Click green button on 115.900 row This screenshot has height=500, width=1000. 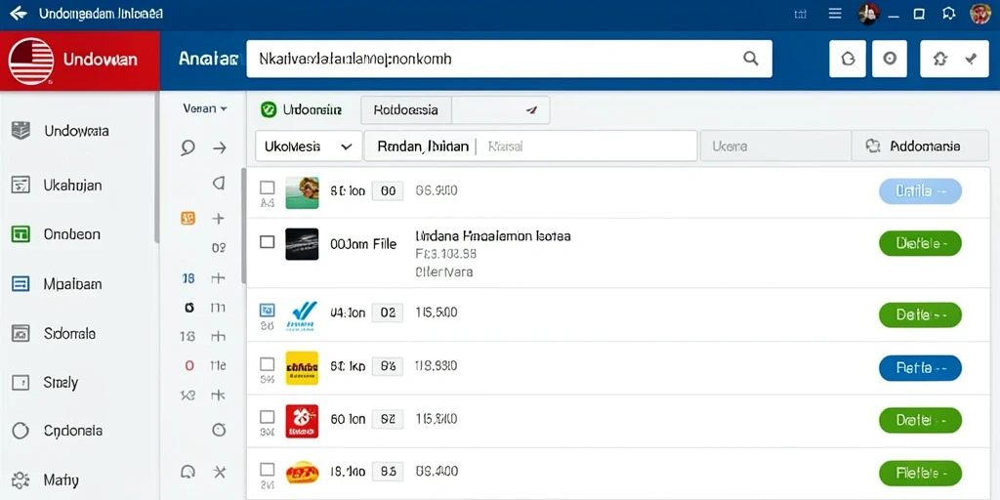point(920,420)
